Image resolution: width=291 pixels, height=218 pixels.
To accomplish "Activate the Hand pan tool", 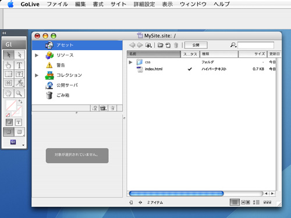I will pyautogui.click(x=9, y=93).
